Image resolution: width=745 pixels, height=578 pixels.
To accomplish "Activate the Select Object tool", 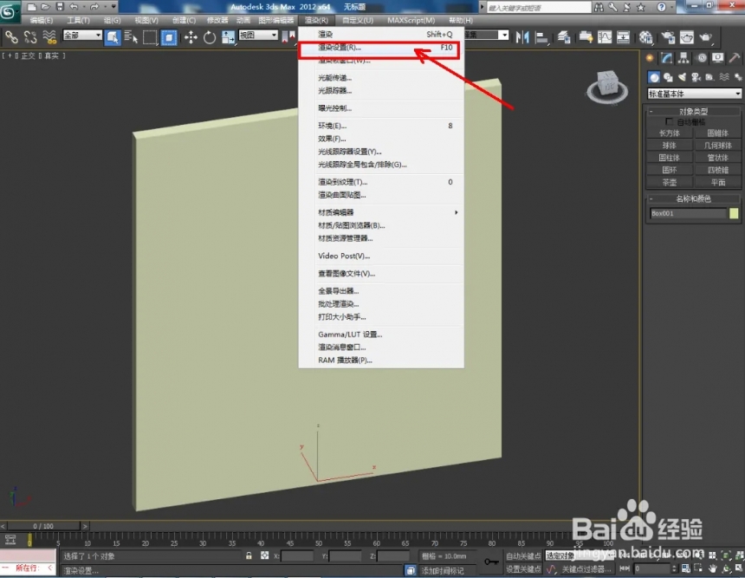I will pyautogui.click(x=113, y=37).
